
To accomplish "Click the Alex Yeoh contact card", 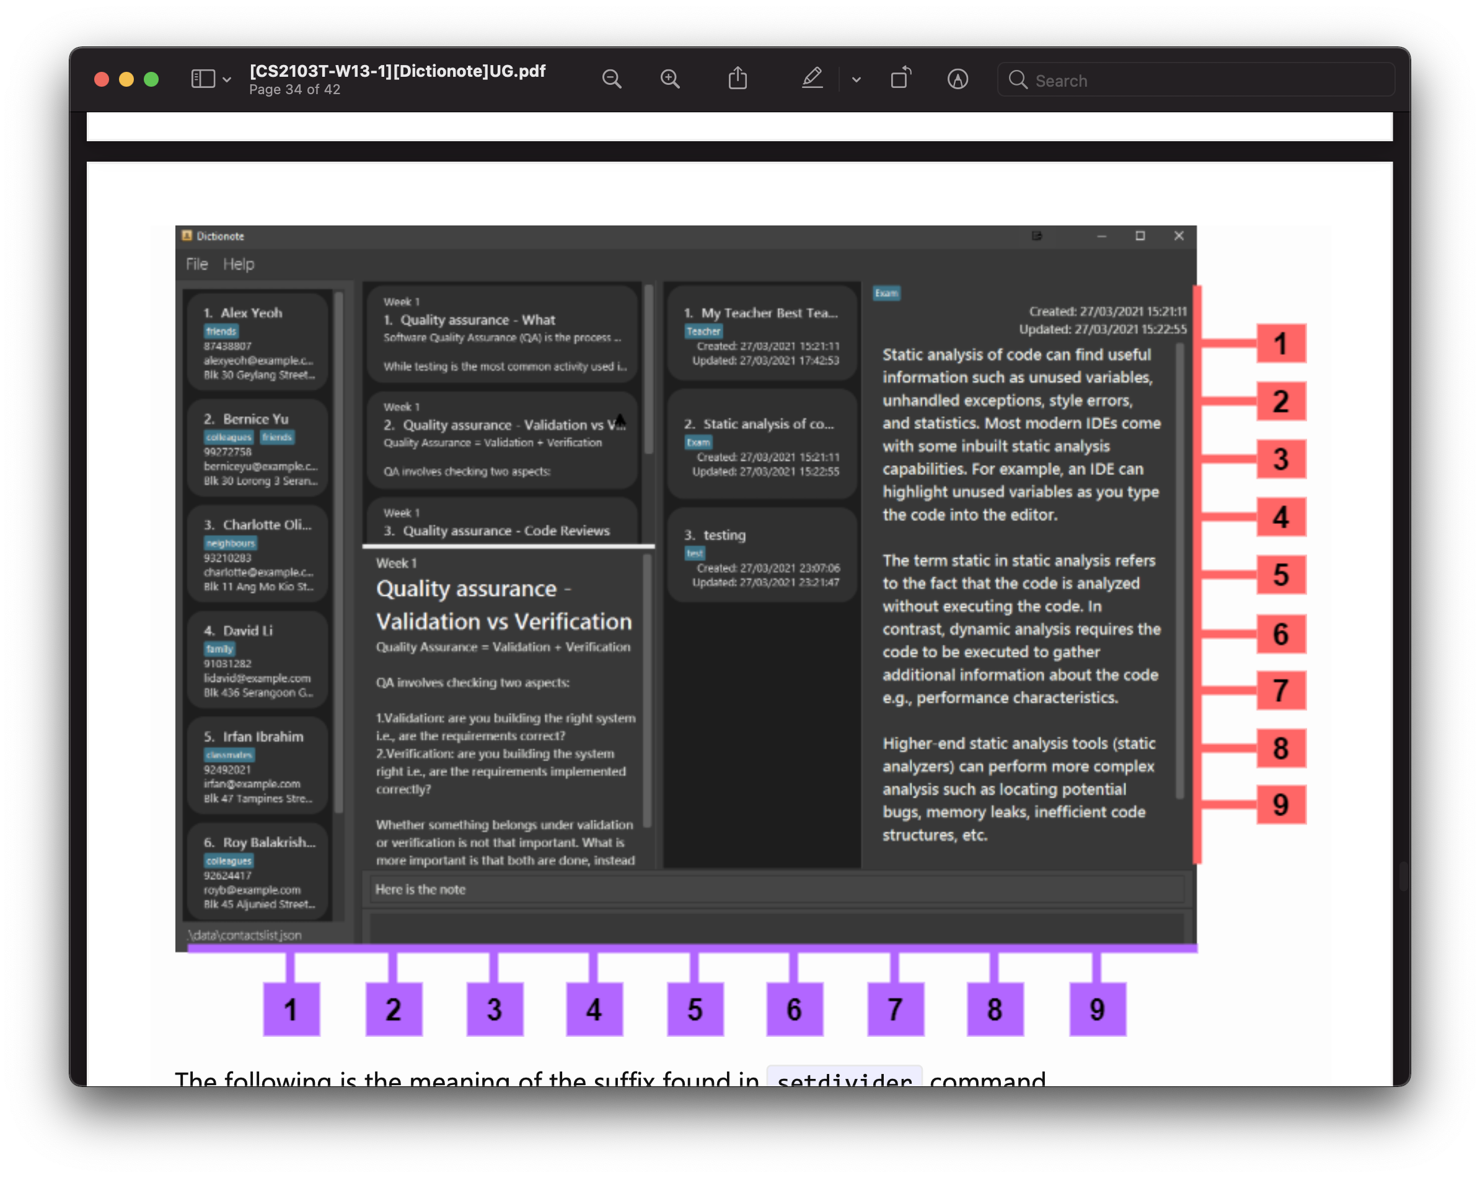I will tap(257, 342).
